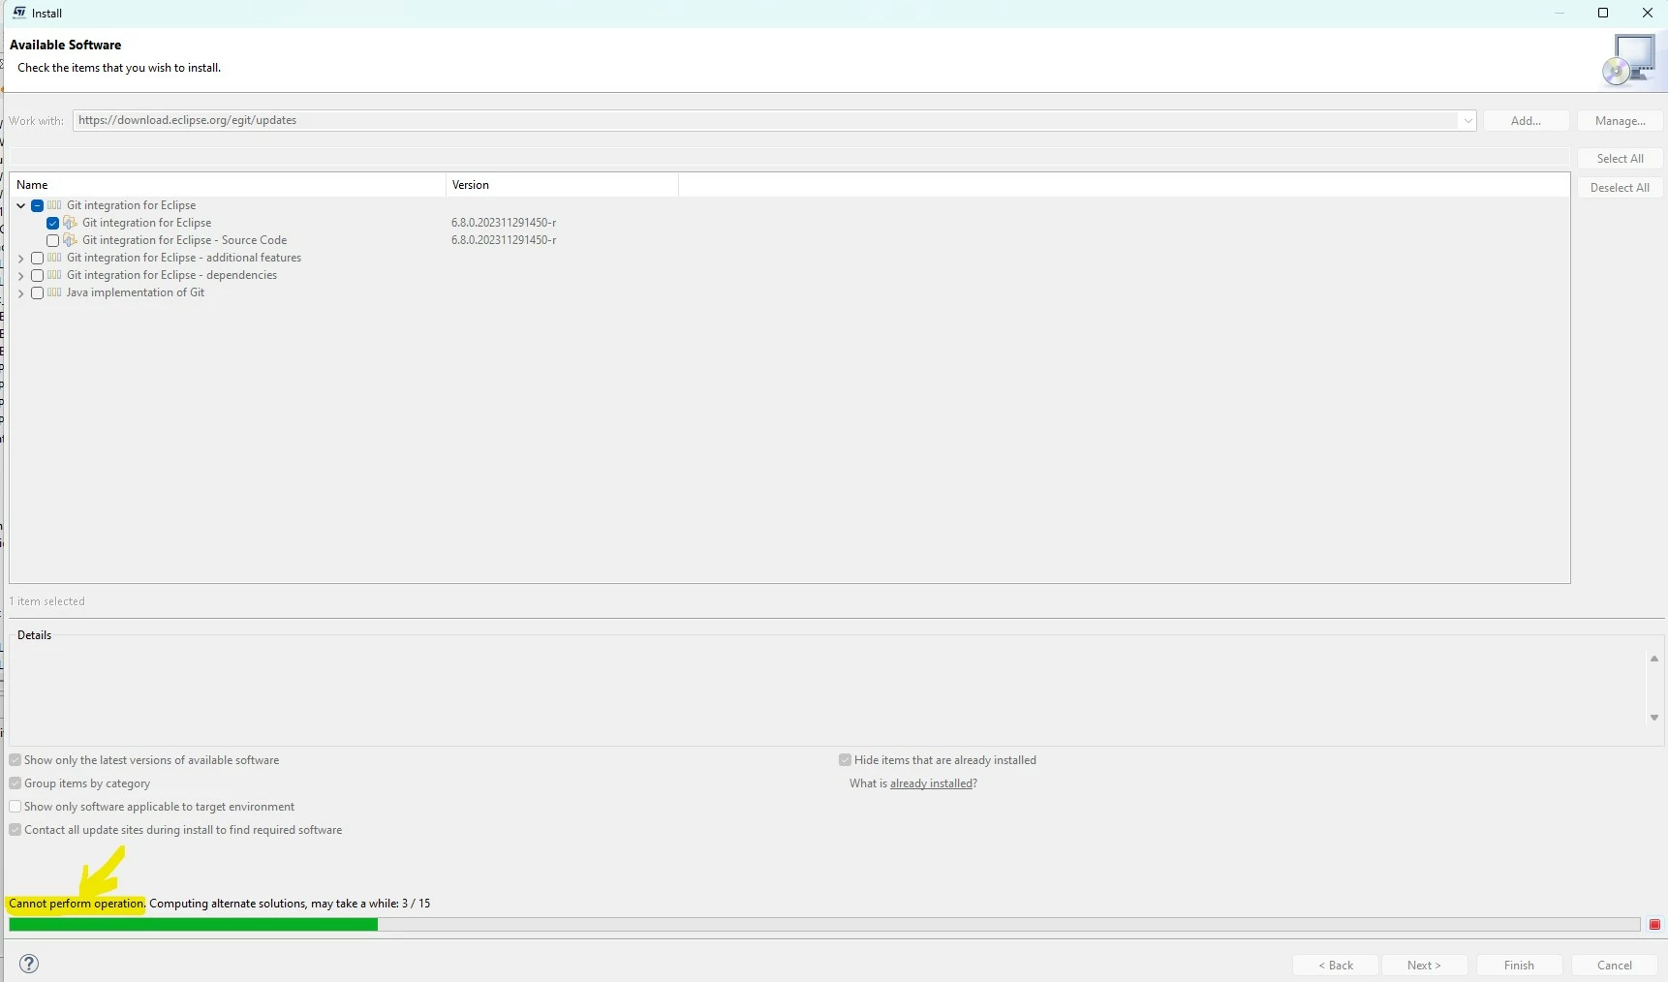
Task: Toggle Show only the latest versions checkbox
Action: pos(15,760)
